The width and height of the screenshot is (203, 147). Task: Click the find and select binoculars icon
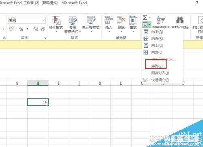[180, 20]
